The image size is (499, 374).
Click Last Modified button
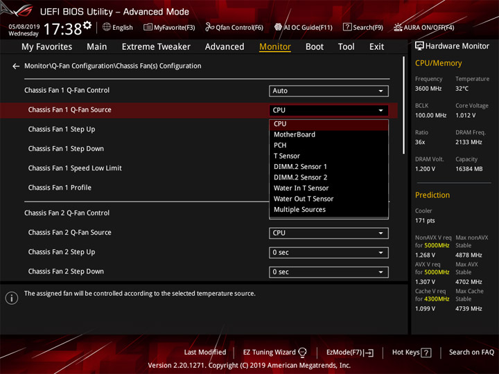(205, 353)
